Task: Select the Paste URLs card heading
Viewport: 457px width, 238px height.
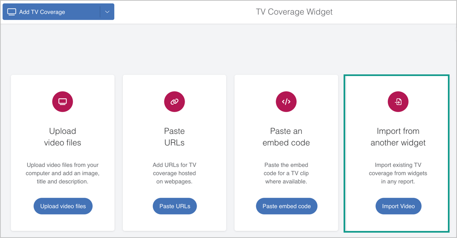Action: pos(174,137)
